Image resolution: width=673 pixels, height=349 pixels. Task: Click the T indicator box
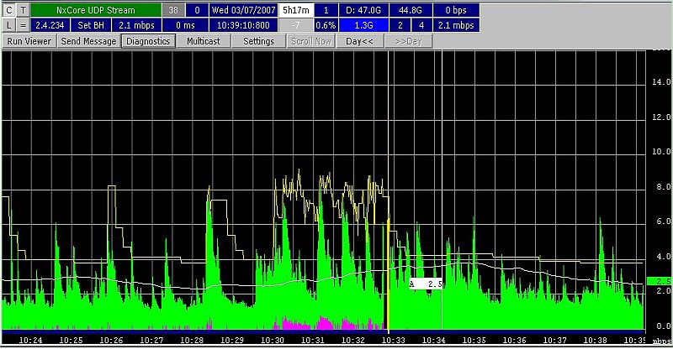pyautogui.click(x=24, y=10)
